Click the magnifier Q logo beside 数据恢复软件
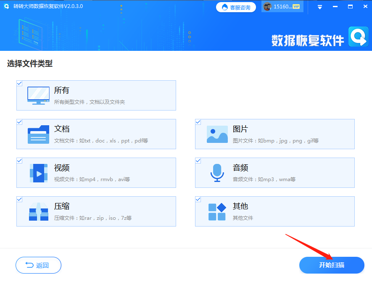Screen dimensions: 372x282 (x=358, y=37)
